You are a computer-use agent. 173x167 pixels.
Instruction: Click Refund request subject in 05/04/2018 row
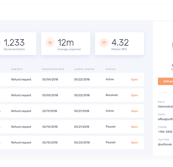point(21,79)
